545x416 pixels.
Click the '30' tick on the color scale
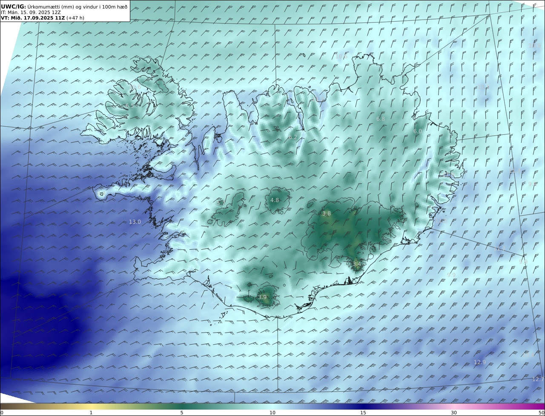click(454, 413)
